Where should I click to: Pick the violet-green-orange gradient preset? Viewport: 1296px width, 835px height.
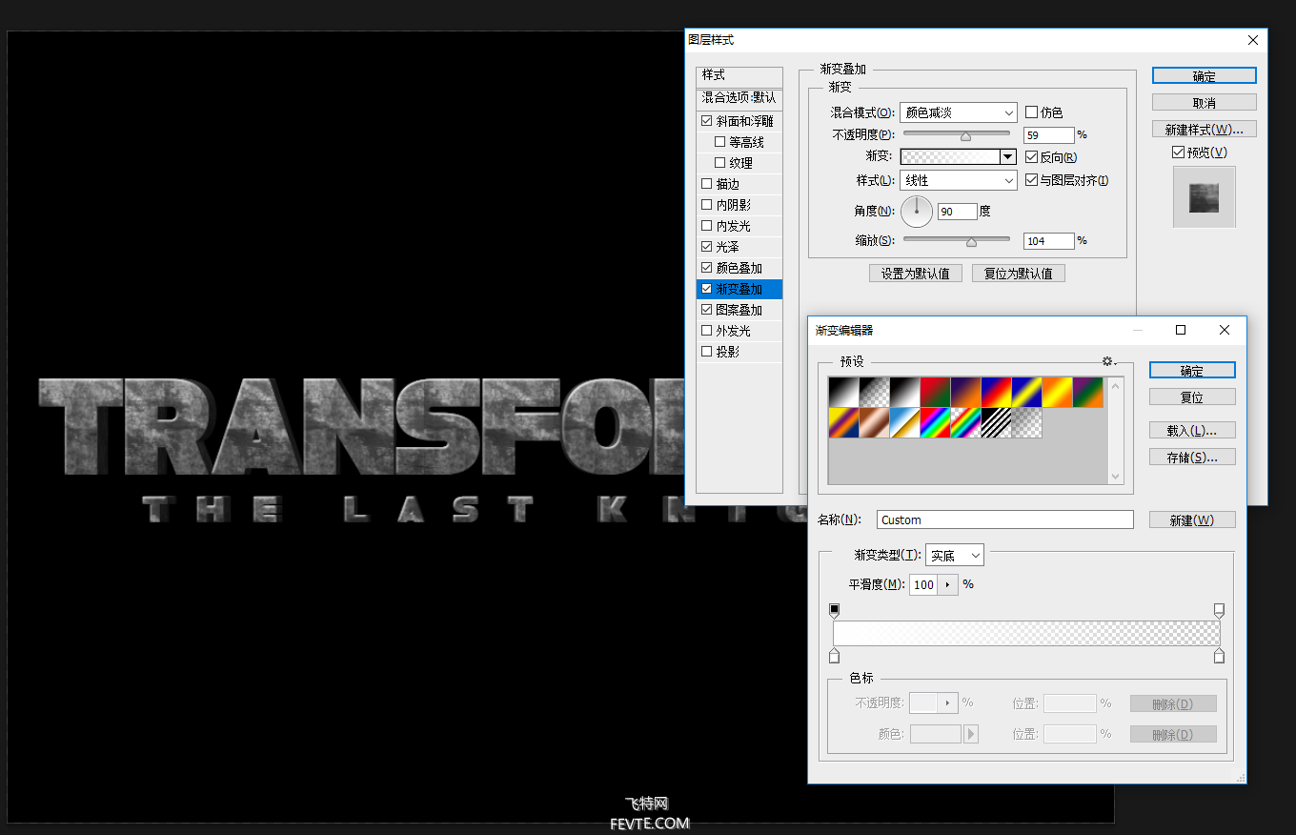(1087, 393)
